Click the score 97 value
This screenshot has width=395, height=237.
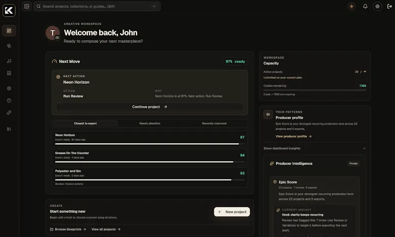242,137
